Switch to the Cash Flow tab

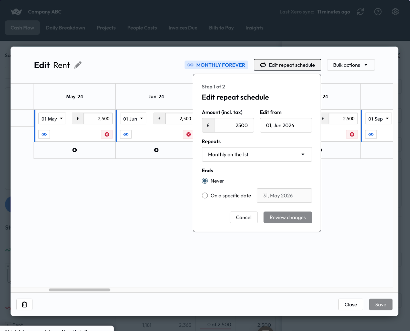[22, 28]
